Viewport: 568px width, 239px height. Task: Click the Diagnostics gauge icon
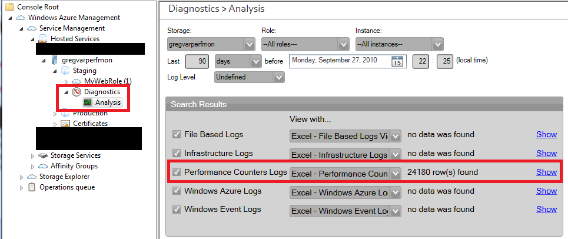point(77,92)
